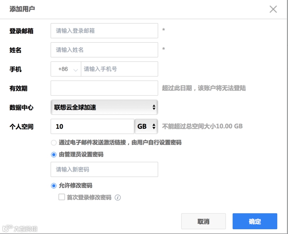Viewport: 288px width, 234px height.
Task: Close the 添加用户 dialog with X icon
Action: (273, 9)
